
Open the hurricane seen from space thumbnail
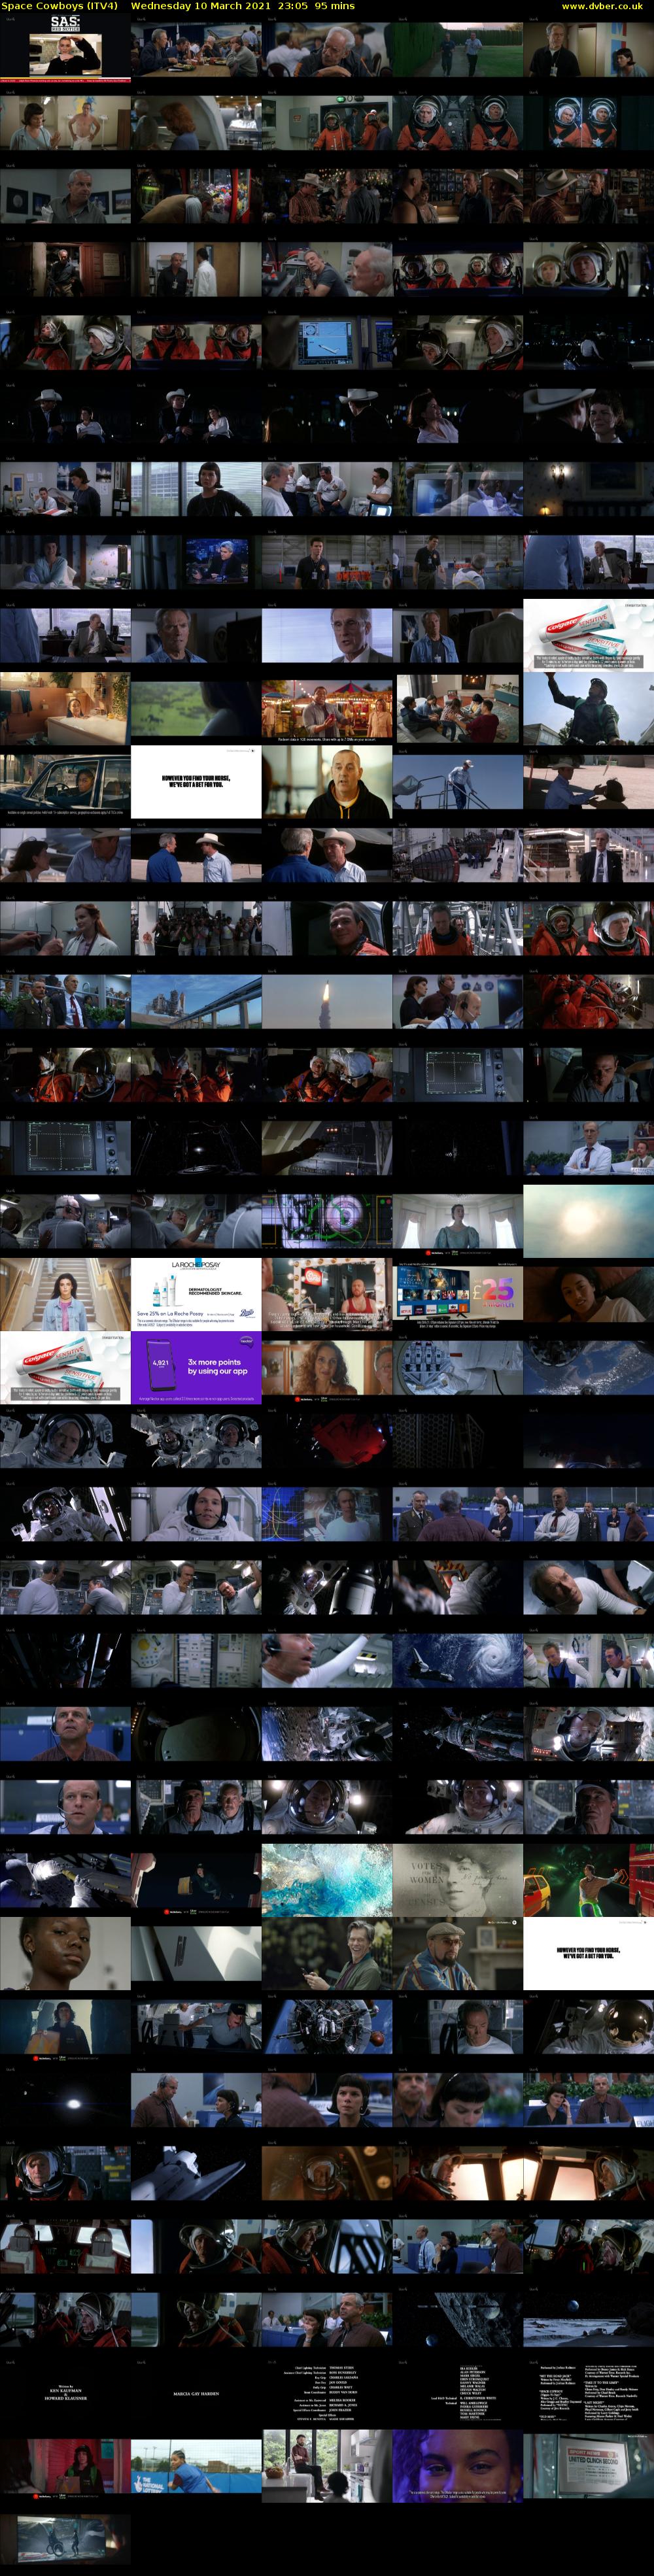click(458, 1660)
